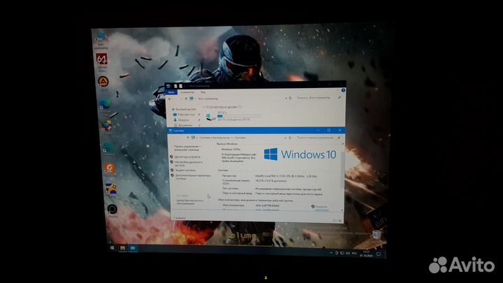Click the Explorer help question mark icon
This screenshot has width=503, height=283.
click(343, 90)
